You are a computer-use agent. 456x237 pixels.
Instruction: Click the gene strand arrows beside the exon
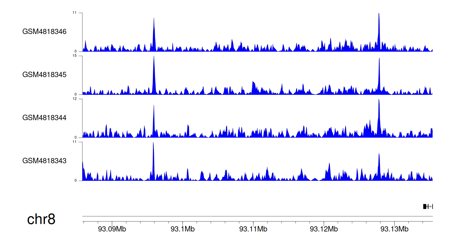point(430,207)
